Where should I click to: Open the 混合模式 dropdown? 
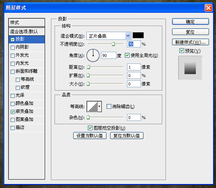point(109,36)
